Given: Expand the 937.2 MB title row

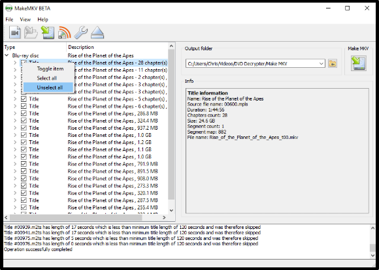Looking at the screenshot, I should 15,128.
